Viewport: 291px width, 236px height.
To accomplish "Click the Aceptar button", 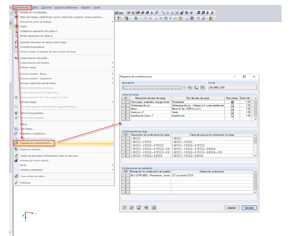I will point(231,208).
